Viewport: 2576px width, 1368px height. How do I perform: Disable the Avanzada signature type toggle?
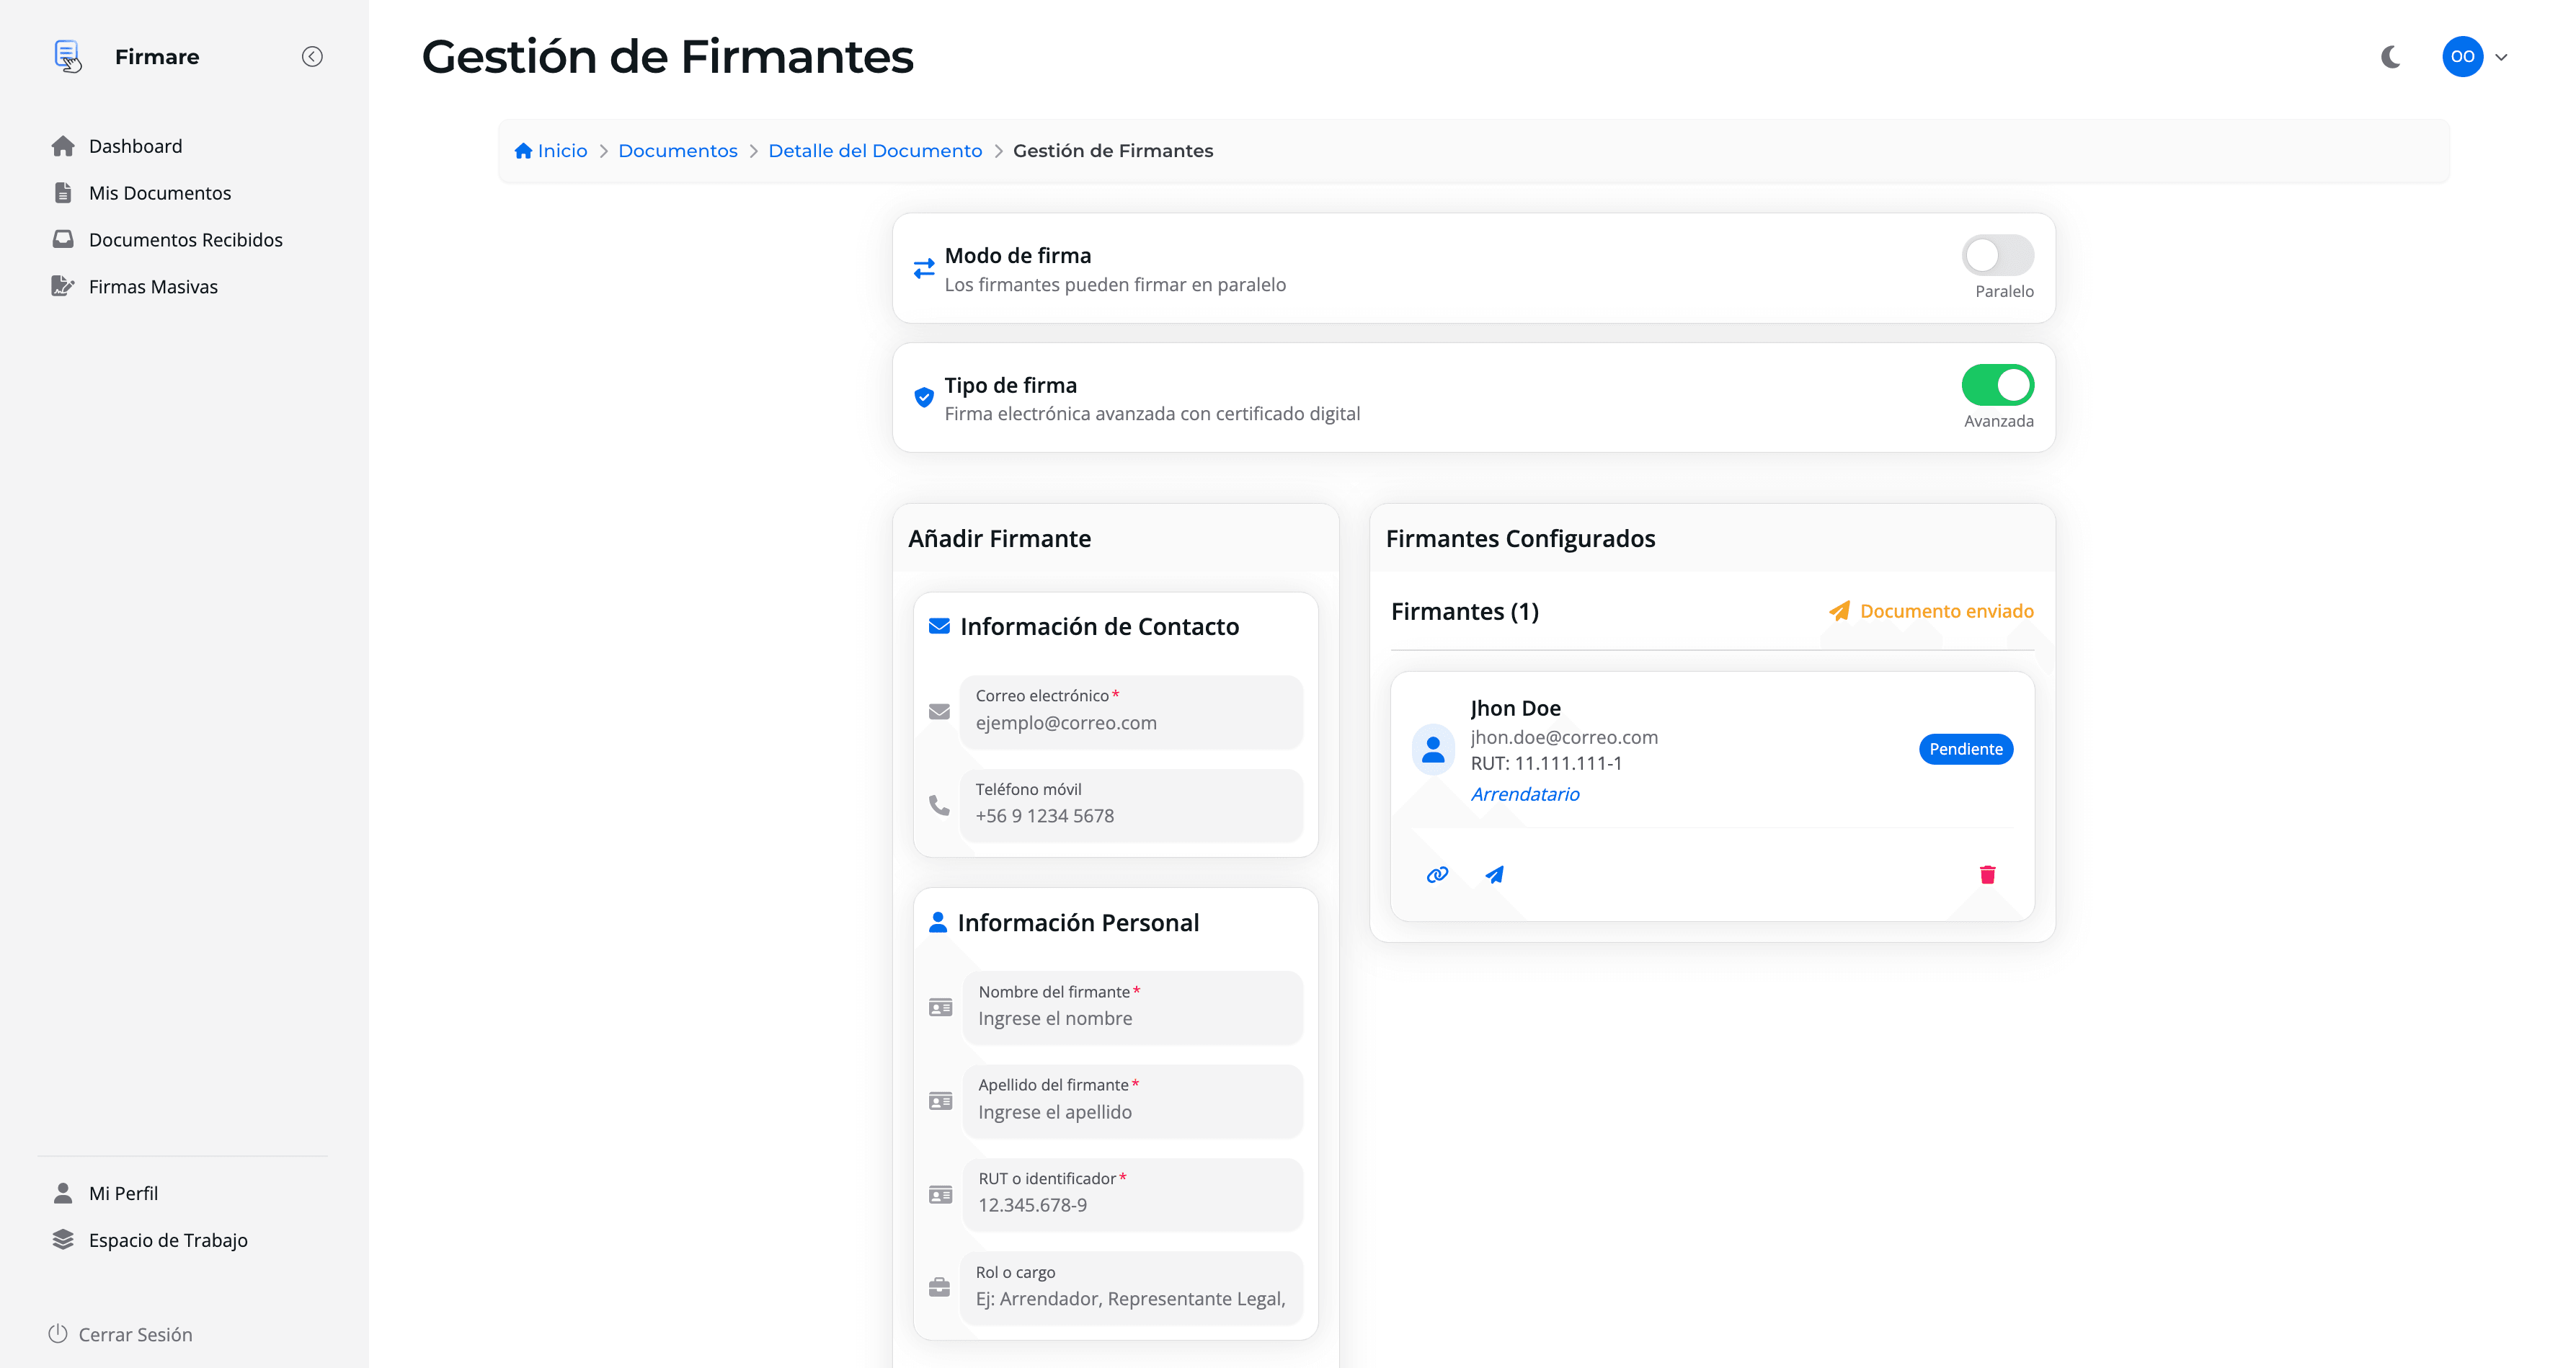click(1997, 385)
